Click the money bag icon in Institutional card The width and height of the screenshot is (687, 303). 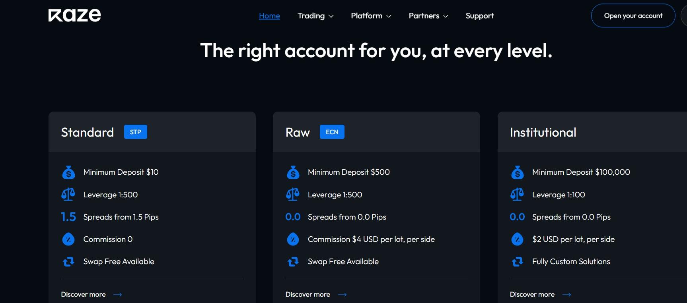point(518,172)
